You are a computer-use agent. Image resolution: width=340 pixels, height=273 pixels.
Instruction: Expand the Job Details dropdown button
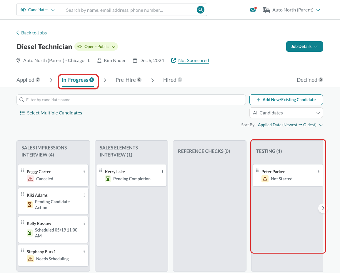click(304, 46)
